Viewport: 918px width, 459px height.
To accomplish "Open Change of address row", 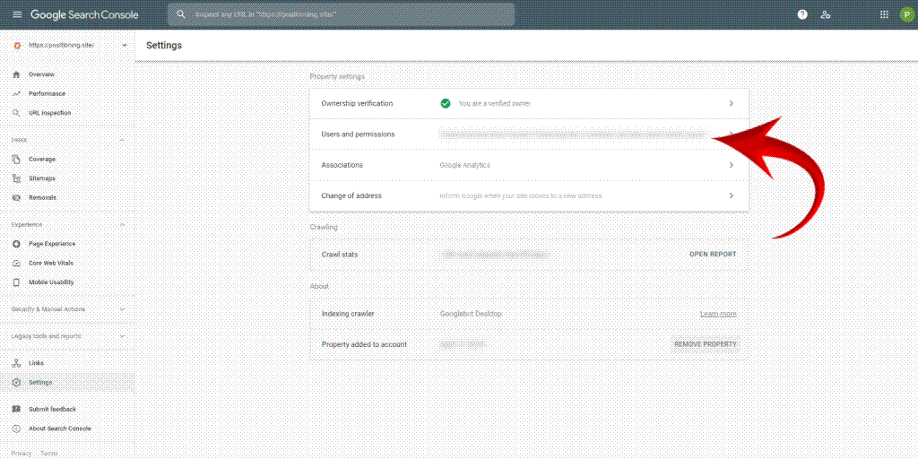I will point(529,195).
